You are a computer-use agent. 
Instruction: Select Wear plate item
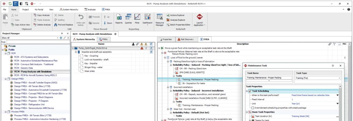[x=90, y=70]
